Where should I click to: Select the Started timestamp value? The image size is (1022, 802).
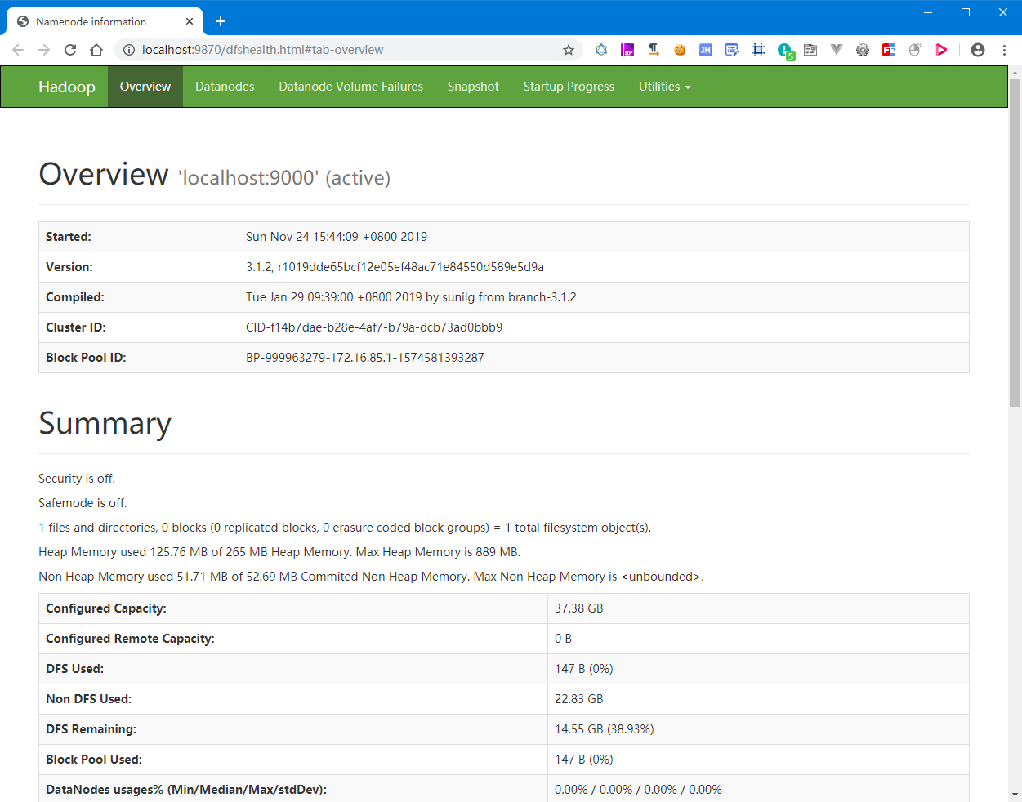pyautogui.click(x=337, y=237)
